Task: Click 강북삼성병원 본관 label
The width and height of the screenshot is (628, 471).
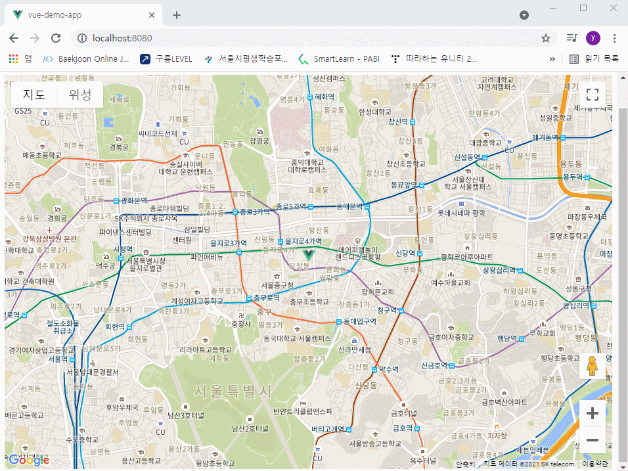Action: pyautogui.click(x=49, y=238)
